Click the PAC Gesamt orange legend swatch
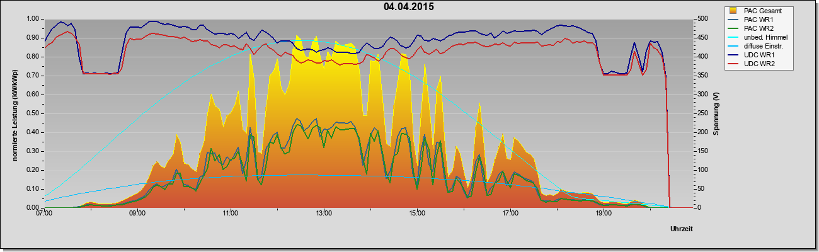 click(x=733, y=11)
